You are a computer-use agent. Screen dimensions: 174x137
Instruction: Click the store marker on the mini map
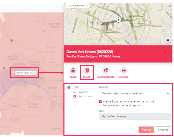(119, 19)
